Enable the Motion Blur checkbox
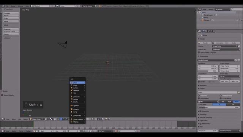The image size is (243, 137). pyautogui.click(x=200, y=124)
